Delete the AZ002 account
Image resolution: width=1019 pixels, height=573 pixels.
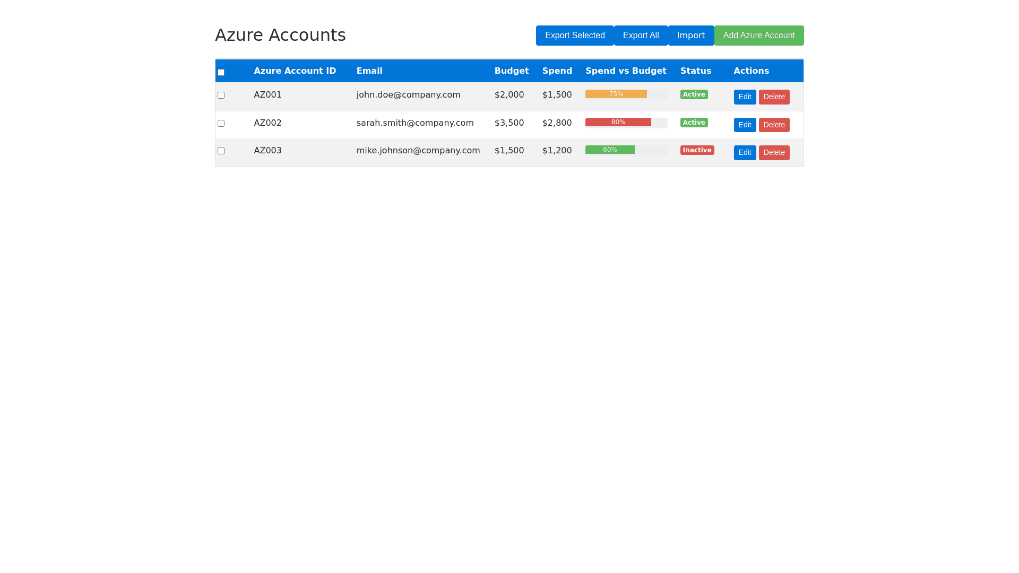click(x=774, y=125)
